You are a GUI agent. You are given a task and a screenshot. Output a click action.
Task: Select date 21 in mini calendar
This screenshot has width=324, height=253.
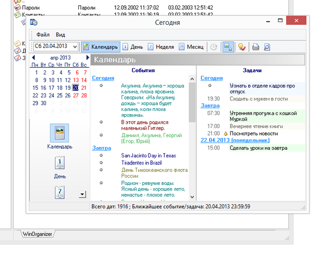[84, 88]
